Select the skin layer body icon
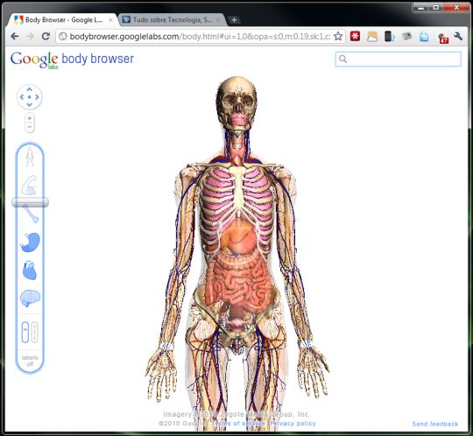This screenshot has width=473, height=436. tap(30, 158)
